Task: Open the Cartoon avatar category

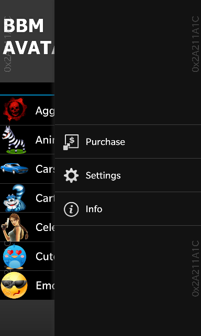Action: click(x=27, y=198)
